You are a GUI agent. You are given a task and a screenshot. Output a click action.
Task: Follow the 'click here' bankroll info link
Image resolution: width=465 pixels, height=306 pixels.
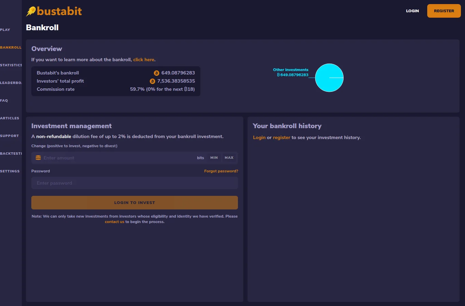tap(144, 60)
